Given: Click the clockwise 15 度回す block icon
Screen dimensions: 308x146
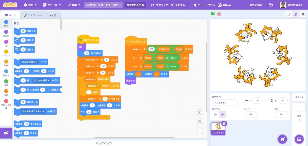Looking at the screenshot, I should [x=17, y=40].
